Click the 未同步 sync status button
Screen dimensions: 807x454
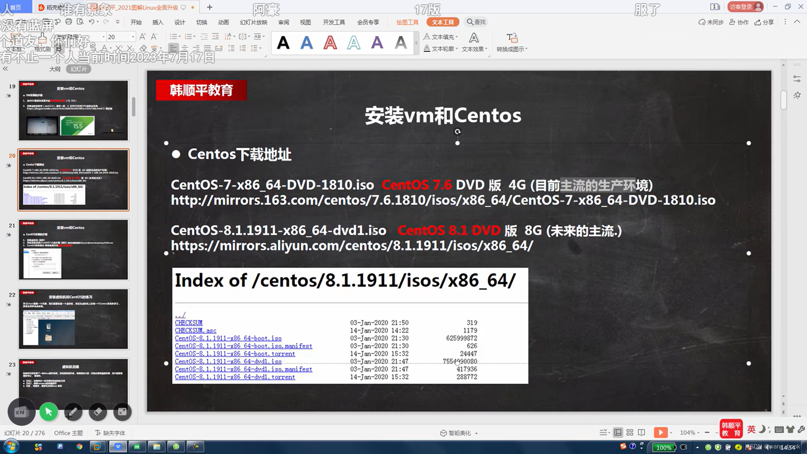tap(711, 22)
